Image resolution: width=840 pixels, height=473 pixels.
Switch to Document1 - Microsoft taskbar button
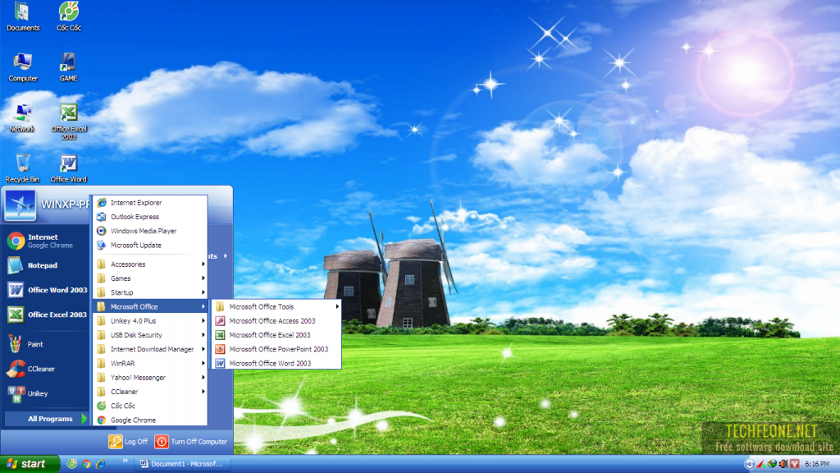[183, 464]
